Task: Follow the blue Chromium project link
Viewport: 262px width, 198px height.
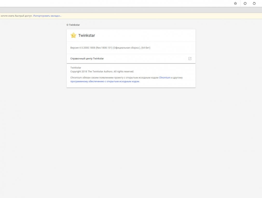Action: click(164, 78)
